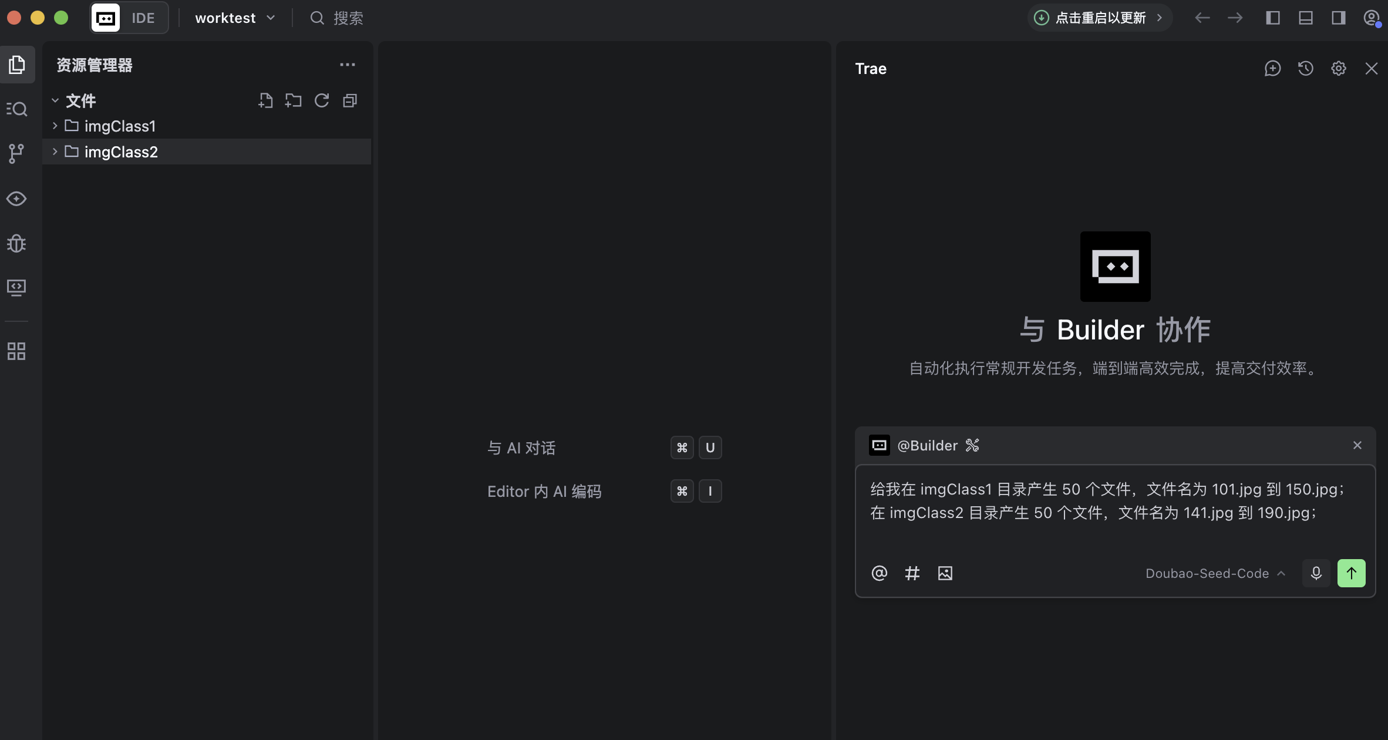This screenshot has height=740, width=1388.
Task: Open the Source Control sidebar icon
Action: pyautogui.click(x=16, y=154)
